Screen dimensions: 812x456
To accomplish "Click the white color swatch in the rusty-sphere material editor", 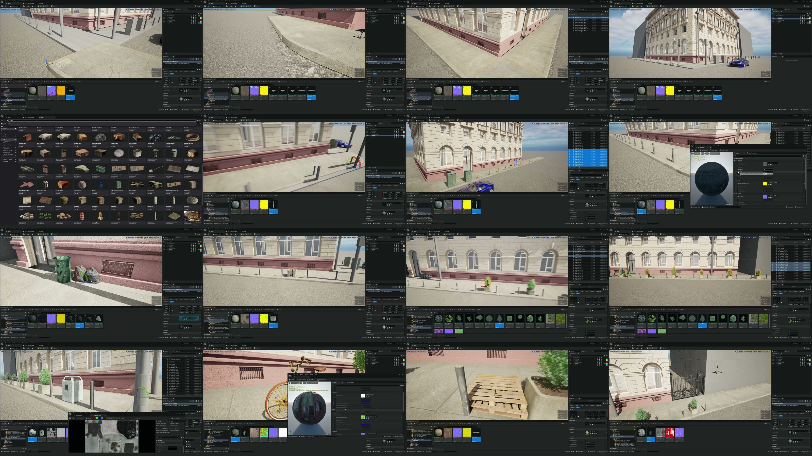I will click(x=363, y=395).
